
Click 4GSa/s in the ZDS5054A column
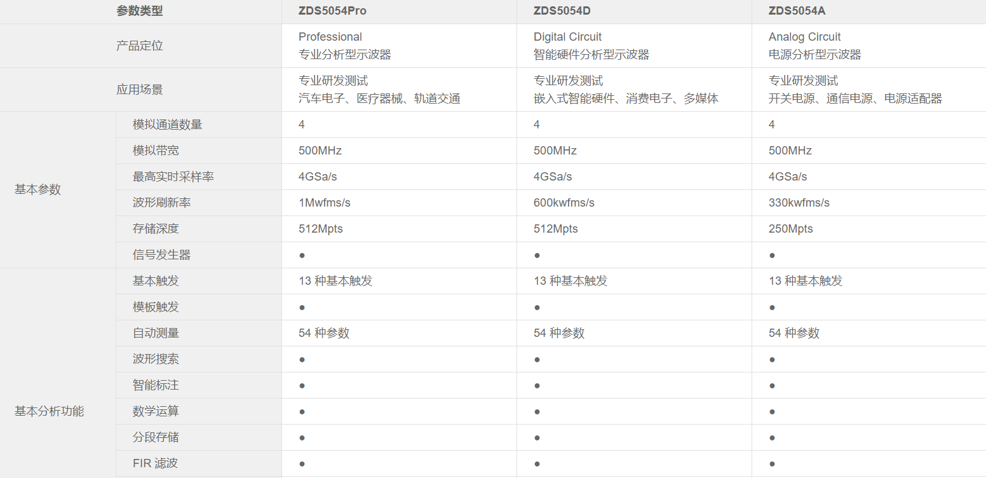click(x=788, y=177)
